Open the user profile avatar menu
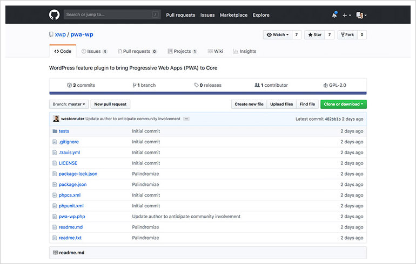 pyautogui.click(x=361, y=15)
